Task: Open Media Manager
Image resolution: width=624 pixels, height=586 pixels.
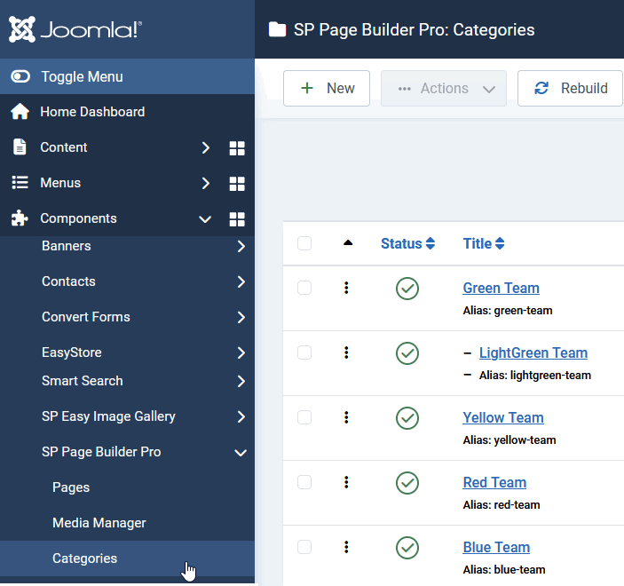Action: 99,523
